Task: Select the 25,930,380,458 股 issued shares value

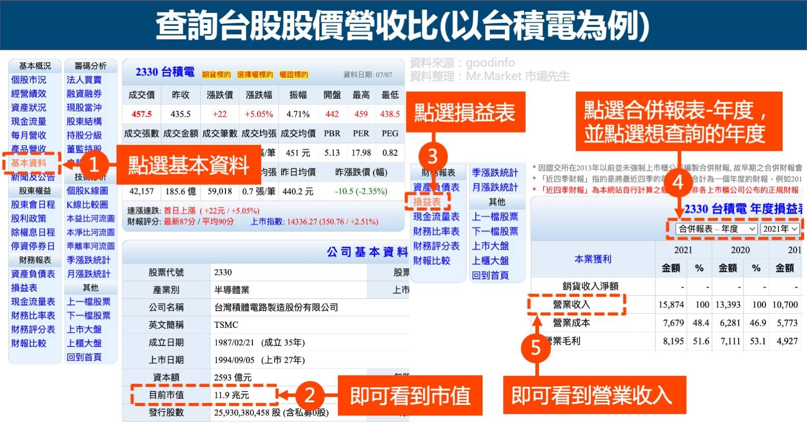Action: click(271, 413)
